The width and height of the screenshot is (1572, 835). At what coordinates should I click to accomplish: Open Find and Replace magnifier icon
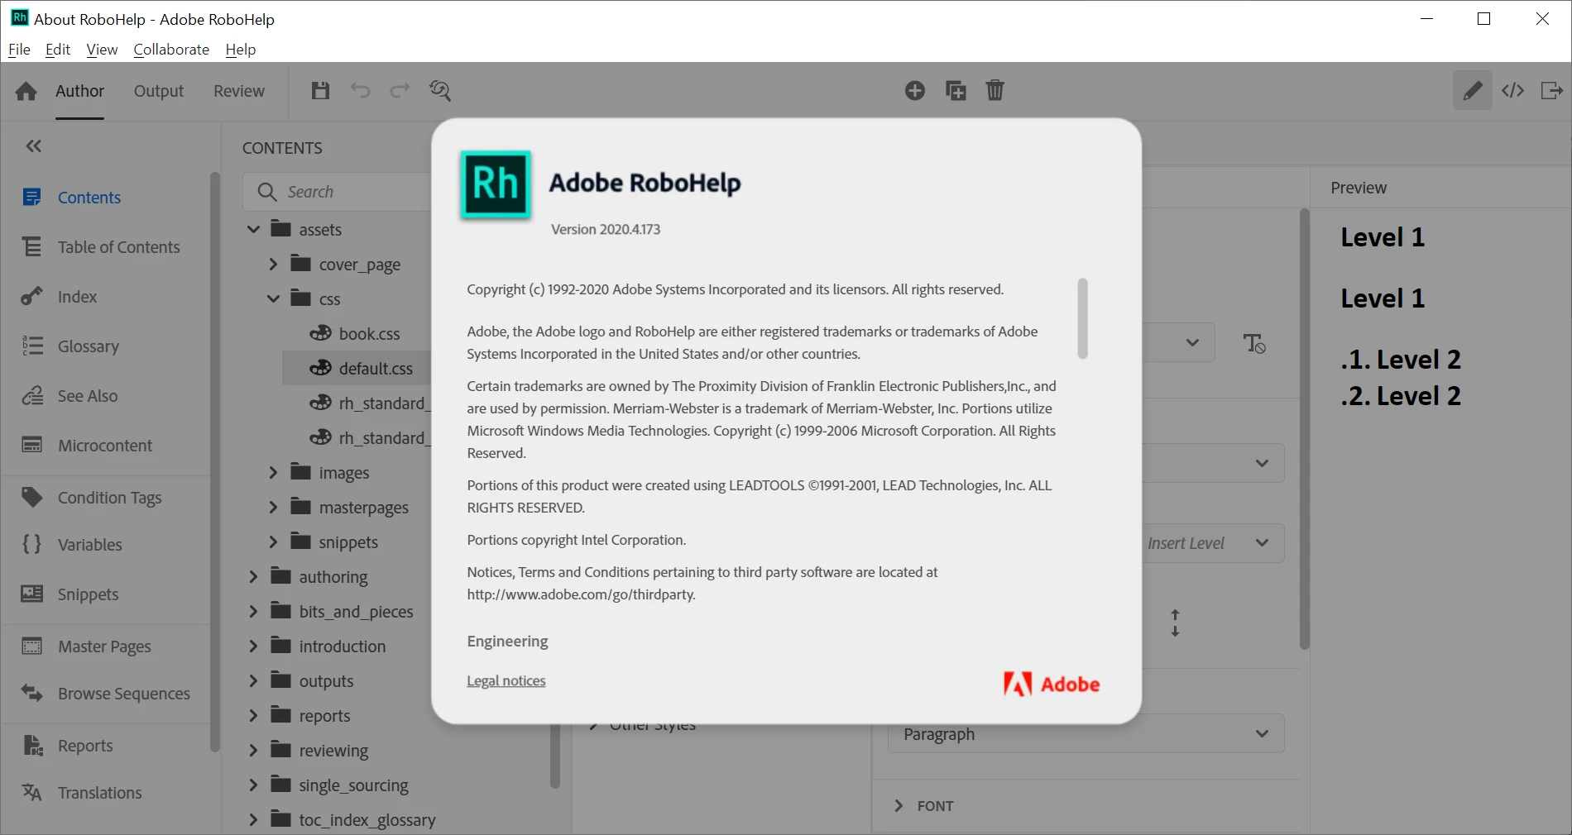[440, 91]
